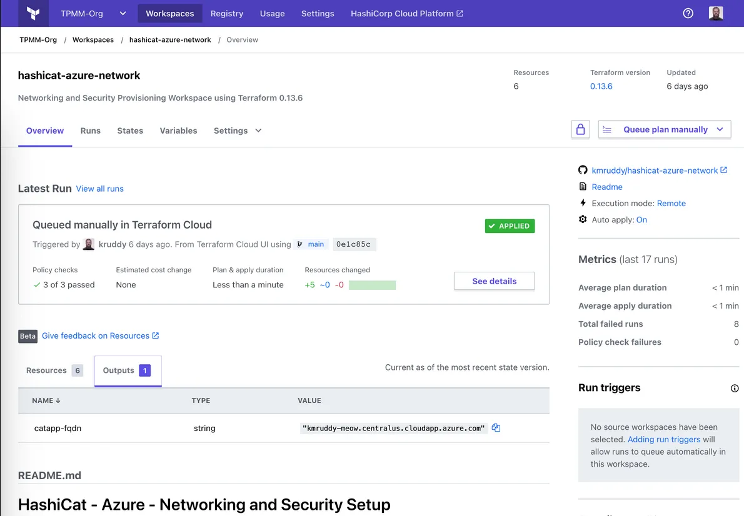Viewport: 744px width, 516px height.
Task: Open View all runs
Action: click(x=99, y=189)
